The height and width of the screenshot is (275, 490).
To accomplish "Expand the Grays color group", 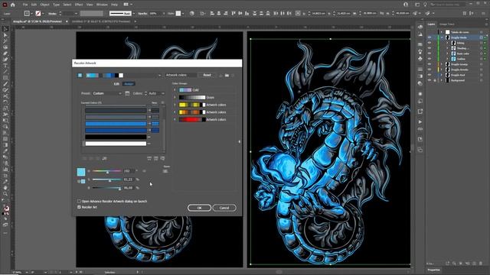I will coord(175,97).
